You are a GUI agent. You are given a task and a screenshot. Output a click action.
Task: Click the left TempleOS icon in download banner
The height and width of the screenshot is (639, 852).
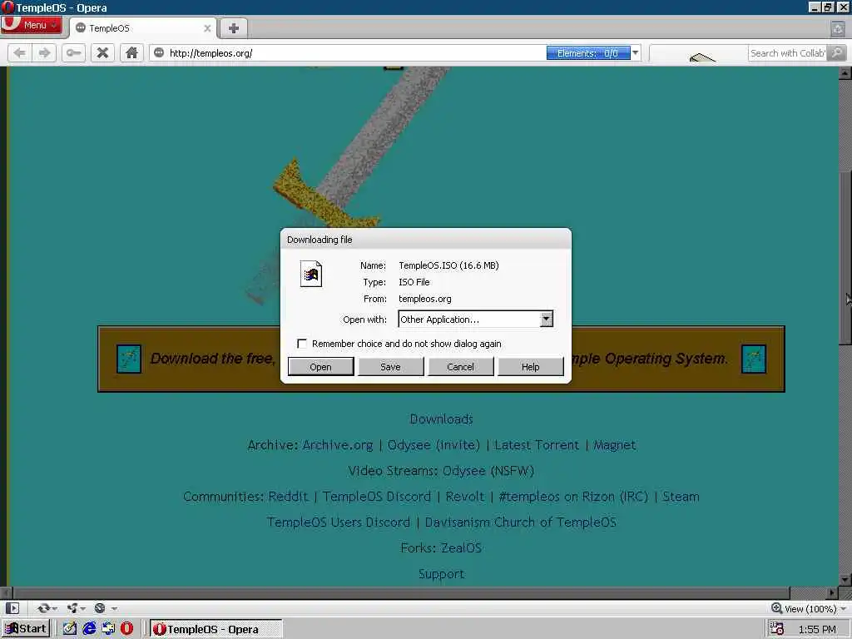coord(129,359)
